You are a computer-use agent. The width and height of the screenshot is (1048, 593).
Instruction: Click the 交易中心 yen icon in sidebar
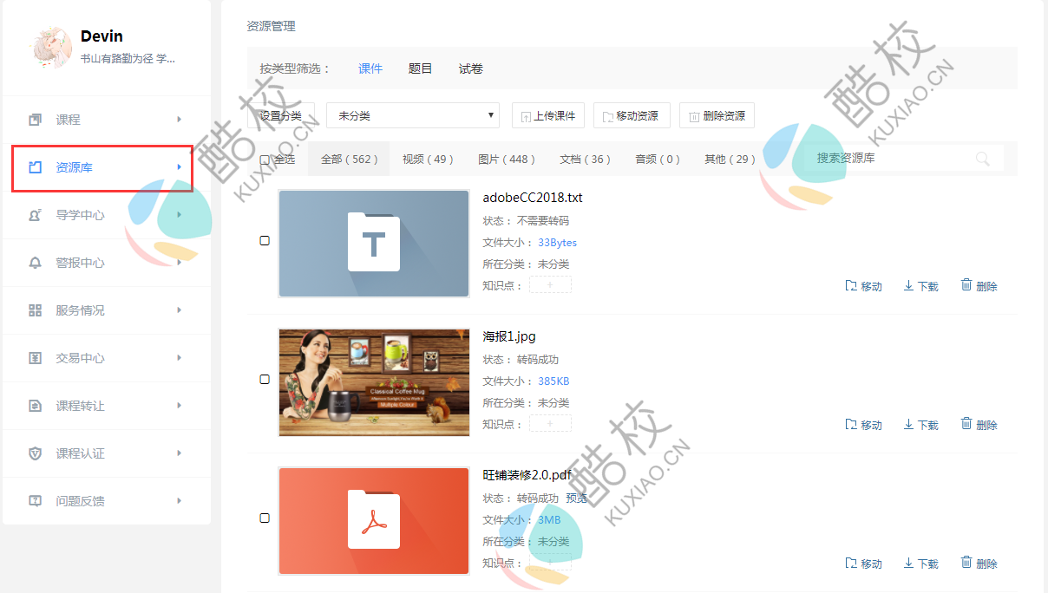pyautogui.click(x=36, y=358)
